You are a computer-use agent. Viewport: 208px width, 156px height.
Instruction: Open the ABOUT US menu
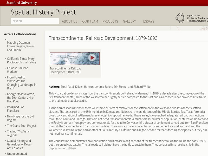[70, 21]
